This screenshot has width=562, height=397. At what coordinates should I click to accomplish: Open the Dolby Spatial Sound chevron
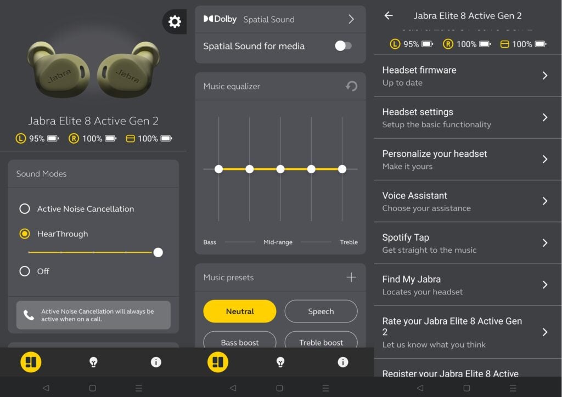click(x=351, y=19)
